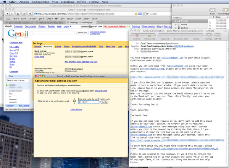This screenshot has height=168, width=229.
Task: Click 'Add another email address you own' link
Action: (81, 62)
